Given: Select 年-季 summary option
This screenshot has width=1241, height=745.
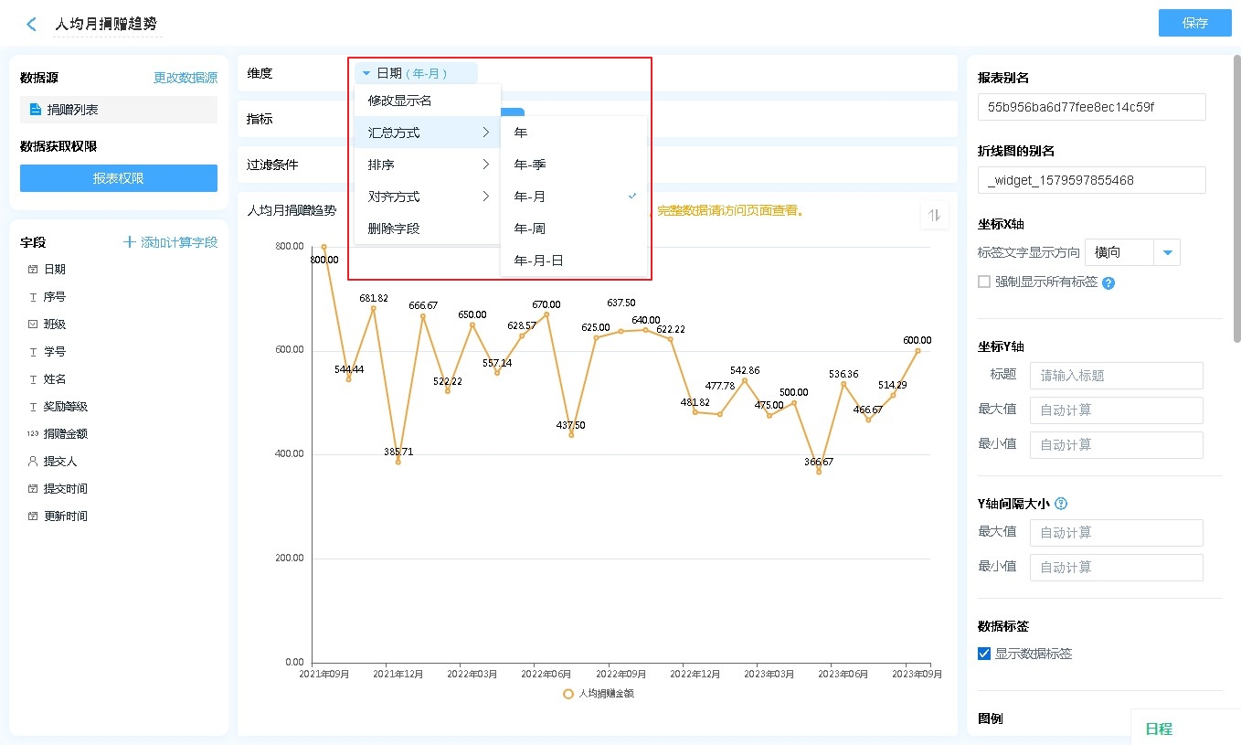Looking at the screenshot, I should click(x=530, y=165).
